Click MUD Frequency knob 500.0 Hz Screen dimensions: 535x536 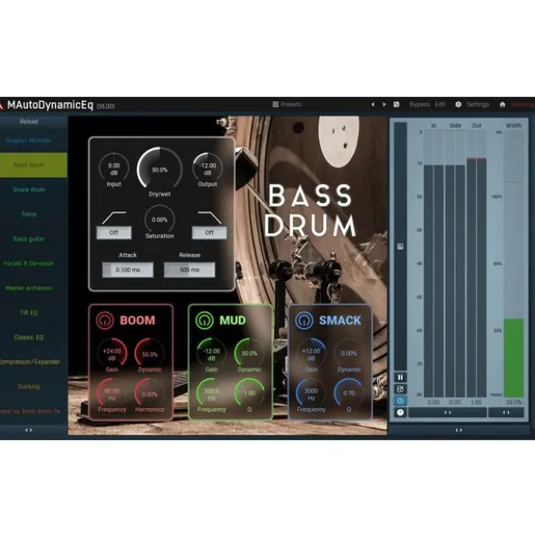211,393
